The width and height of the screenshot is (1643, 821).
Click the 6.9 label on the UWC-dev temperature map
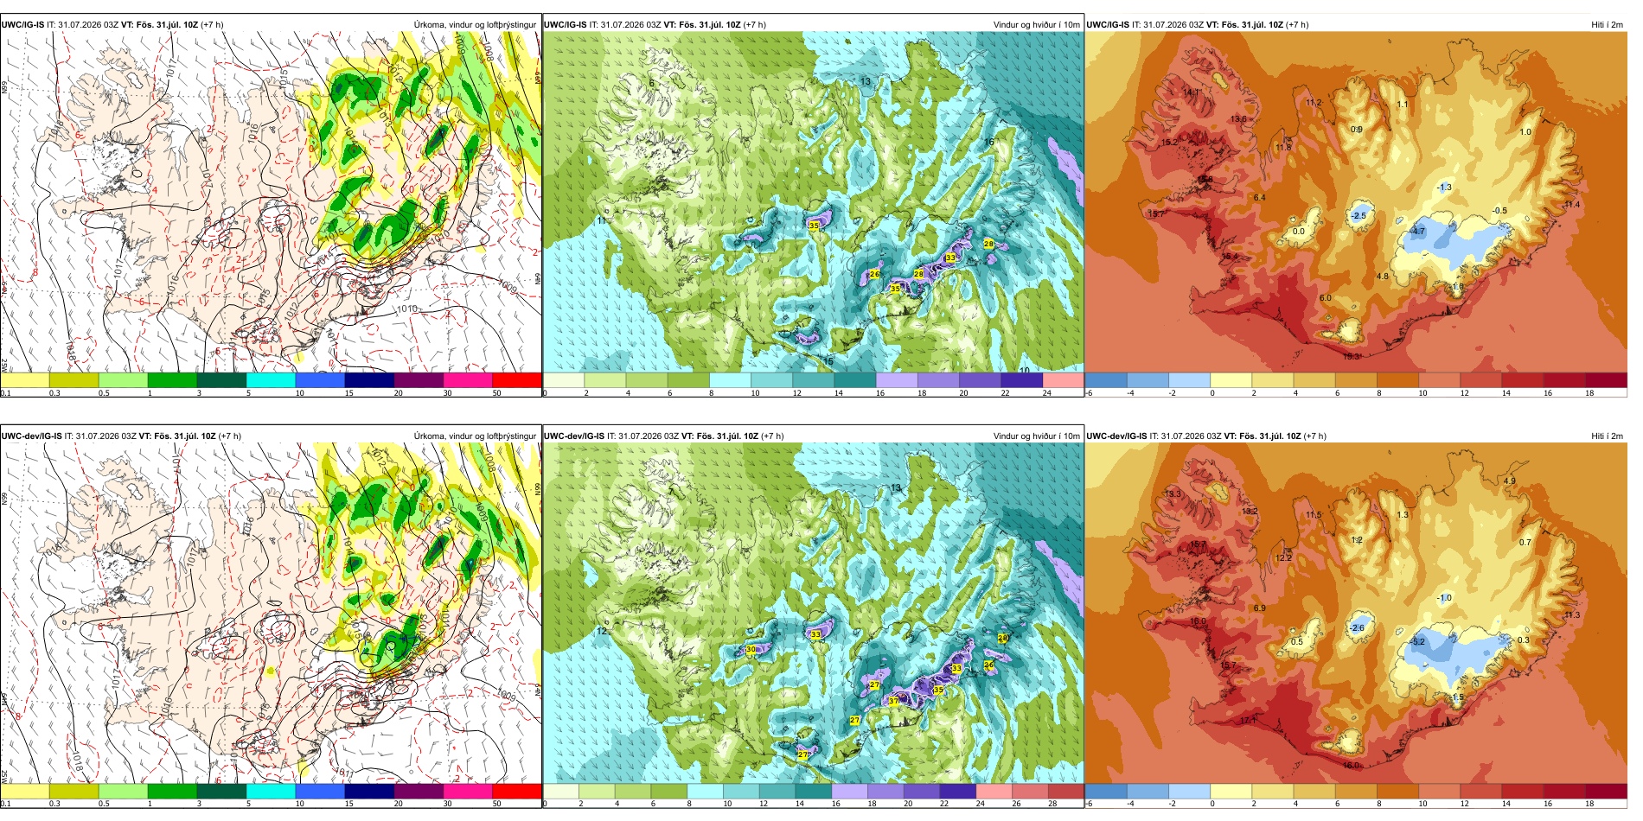coord(1260,608)
